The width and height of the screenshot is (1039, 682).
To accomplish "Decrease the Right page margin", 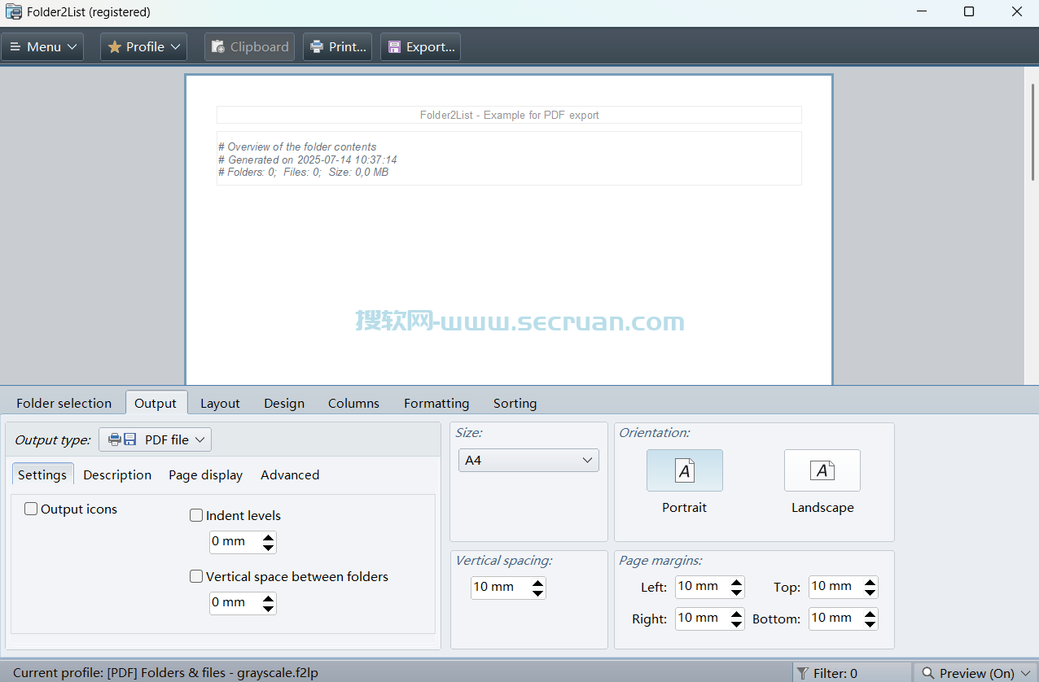I will click(737, 625).
